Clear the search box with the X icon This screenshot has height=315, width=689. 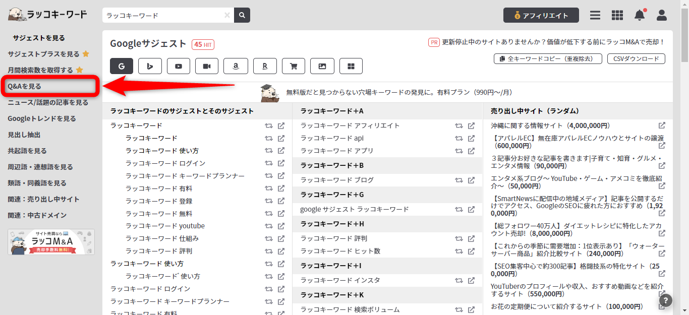point(227,15)
